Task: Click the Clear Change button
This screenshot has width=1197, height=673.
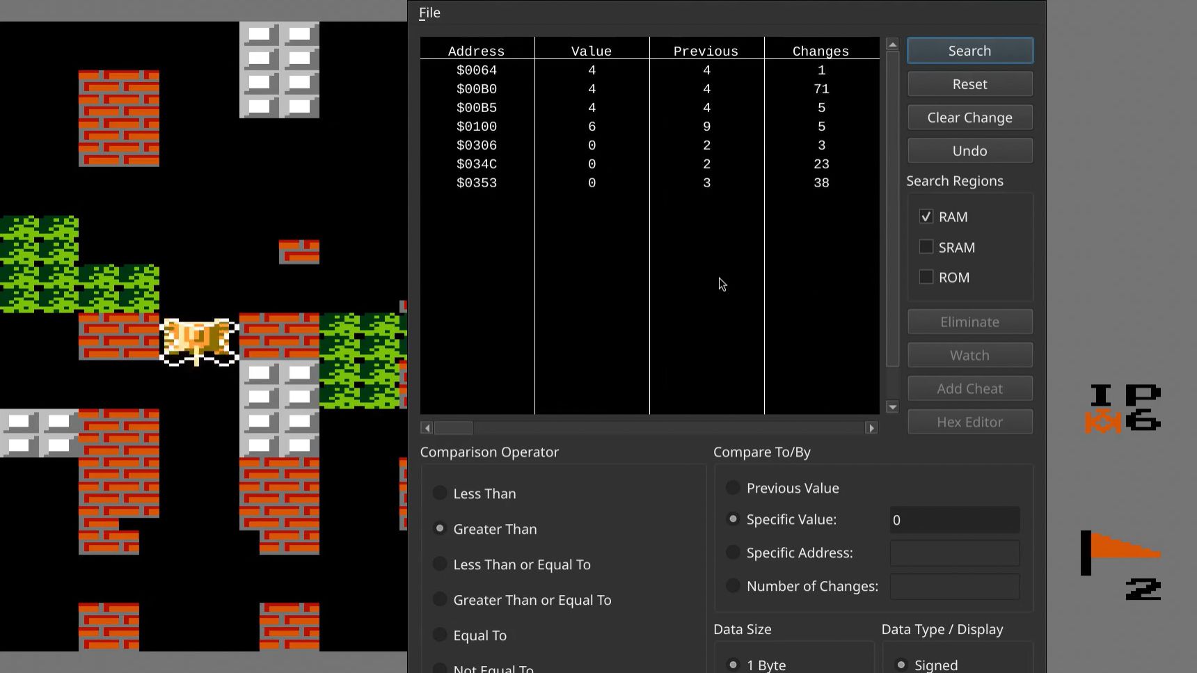Action: pyautogui.click(x=969, y=118)
